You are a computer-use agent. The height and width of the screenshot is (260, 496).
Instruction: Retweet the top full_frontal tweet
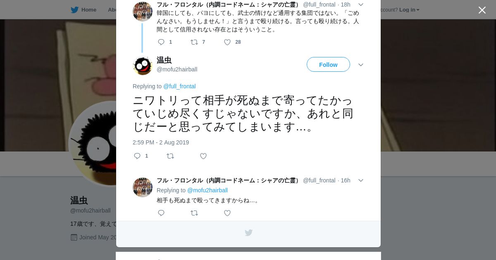click(194, 42)
